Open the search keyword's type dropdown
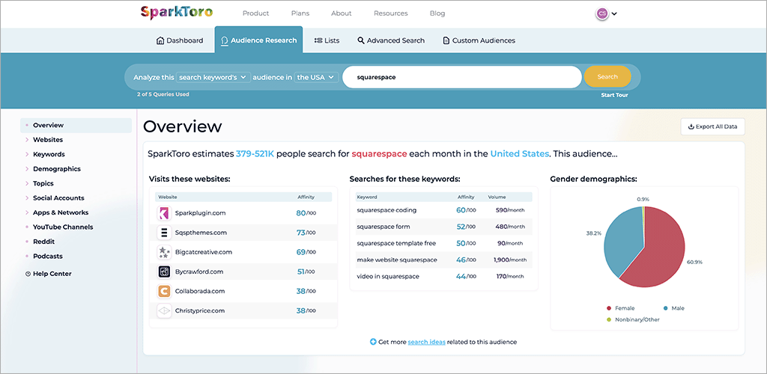 [x=213, y=77]
